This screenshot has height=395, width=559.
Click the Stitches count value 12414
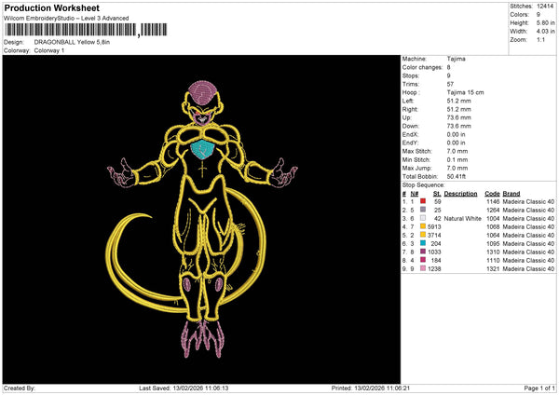[x=547, y=6]
